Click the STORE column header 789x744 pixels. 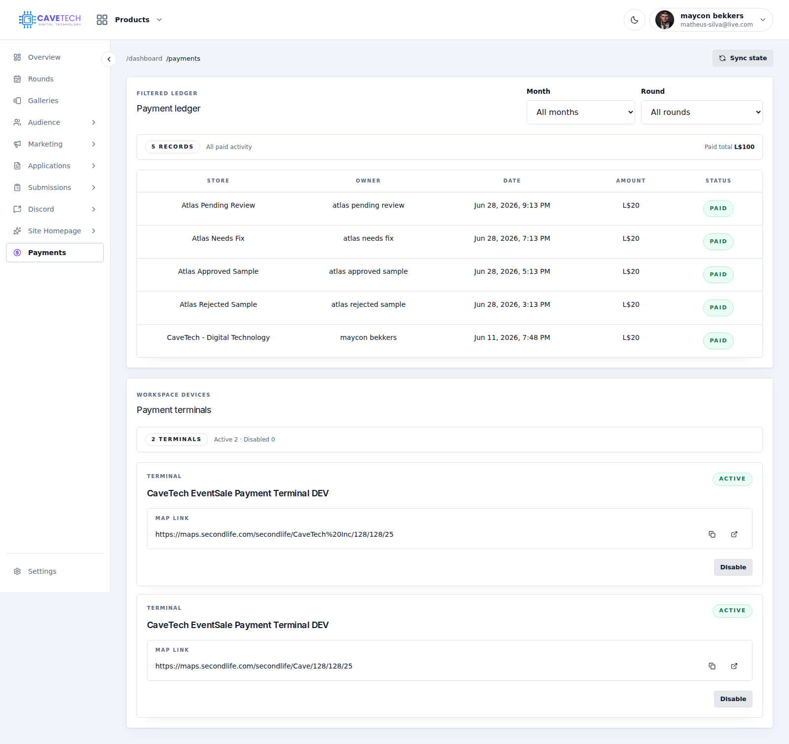click(218, 181)
